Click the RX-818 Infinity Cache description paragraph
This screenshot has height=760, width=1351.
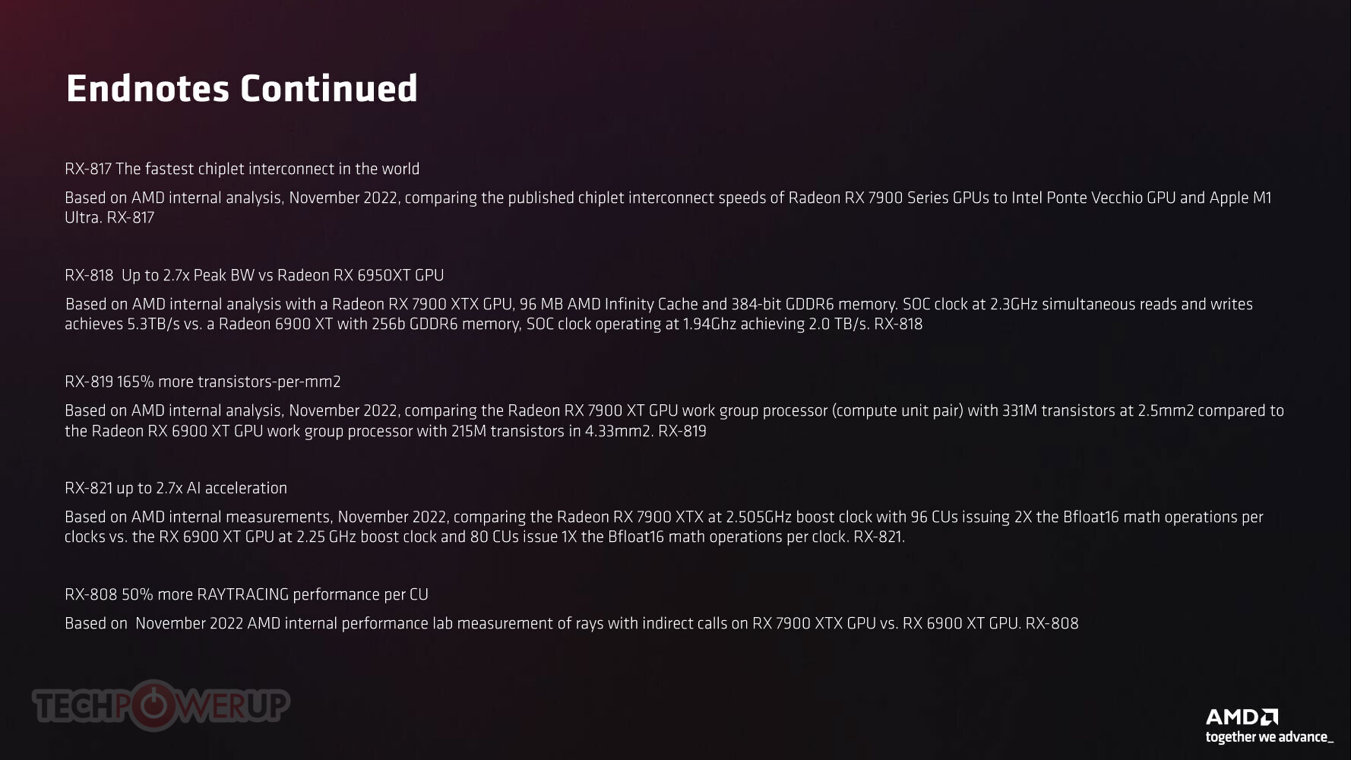[x=659, y=314]
